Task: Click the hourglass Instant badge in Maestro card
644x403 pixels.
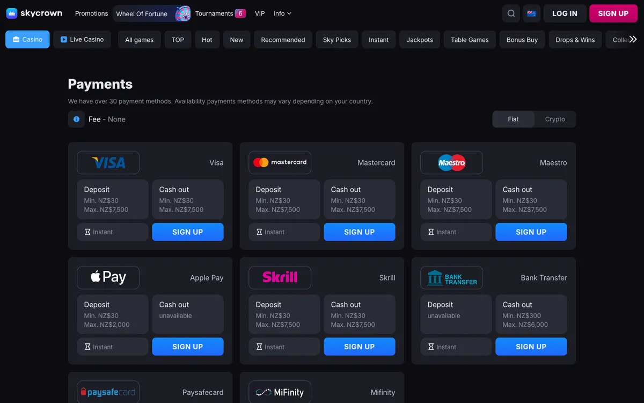Action: 456,232
